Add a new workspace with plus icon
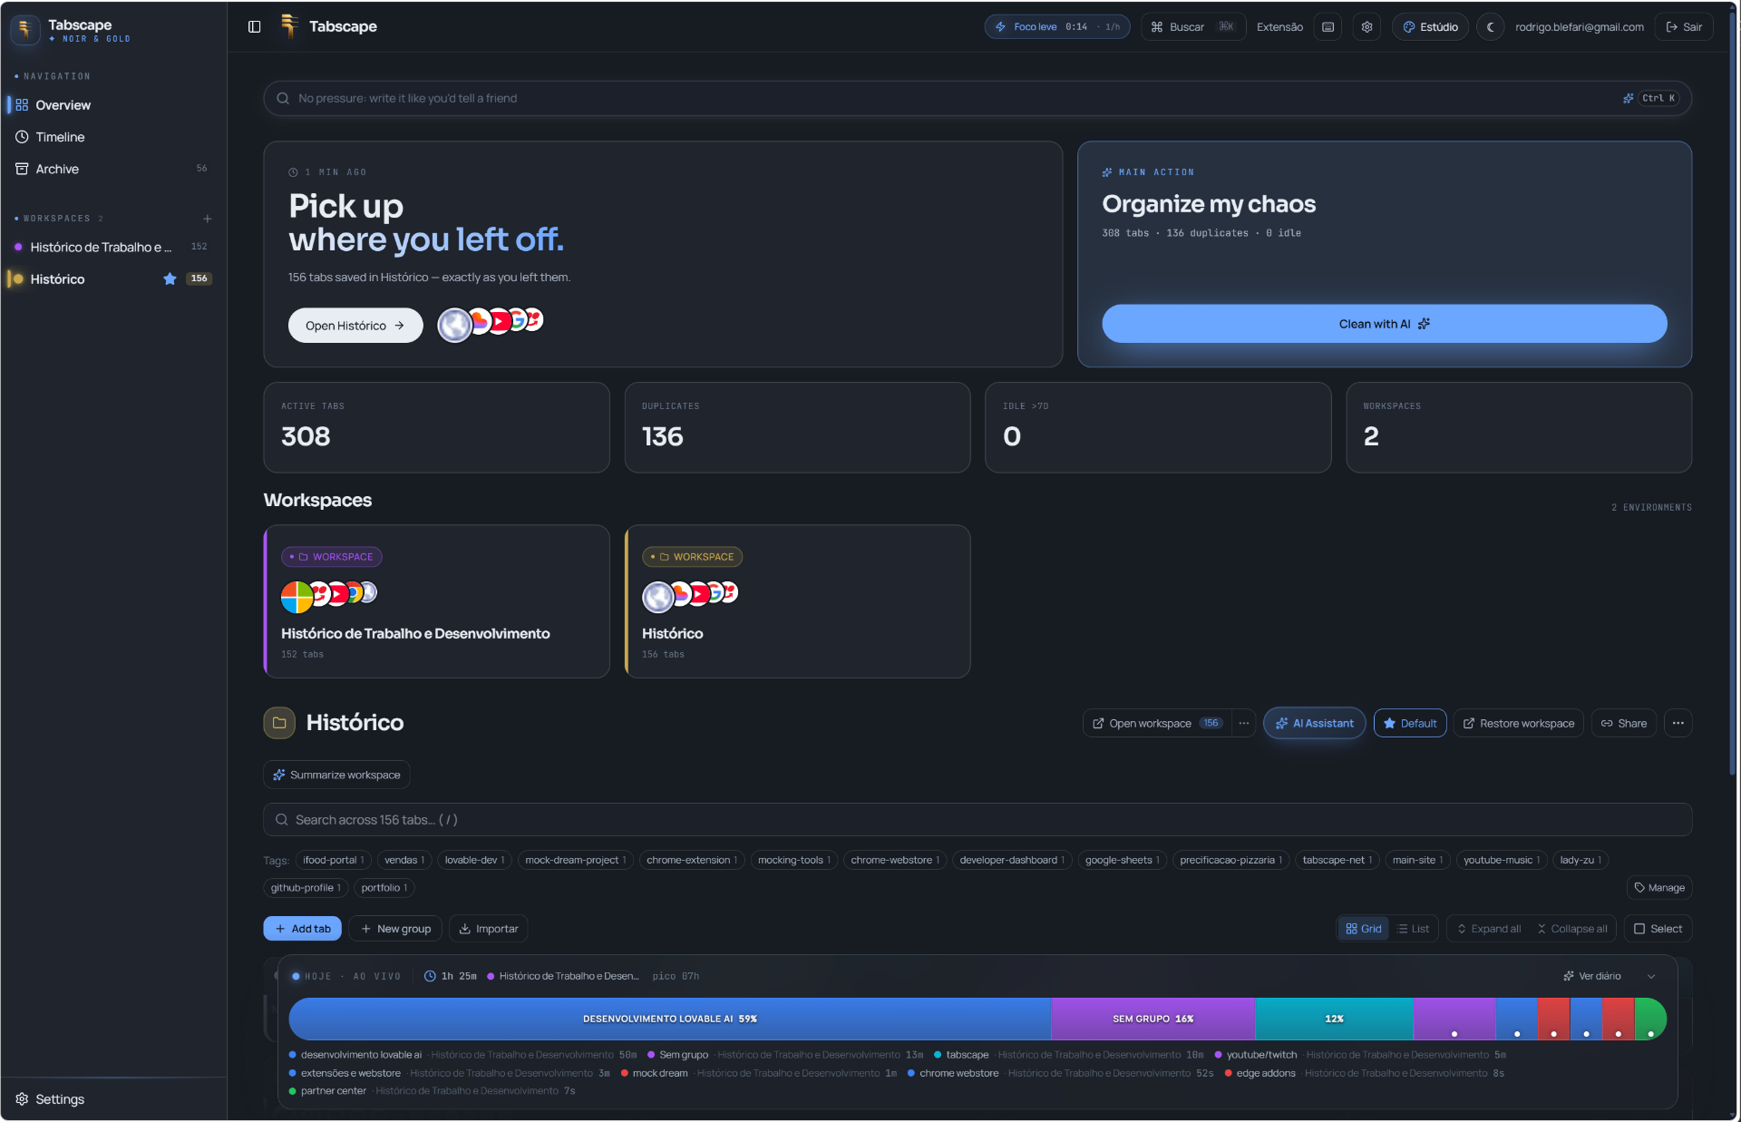The image size is (1741, 1122). pos(208,219)
